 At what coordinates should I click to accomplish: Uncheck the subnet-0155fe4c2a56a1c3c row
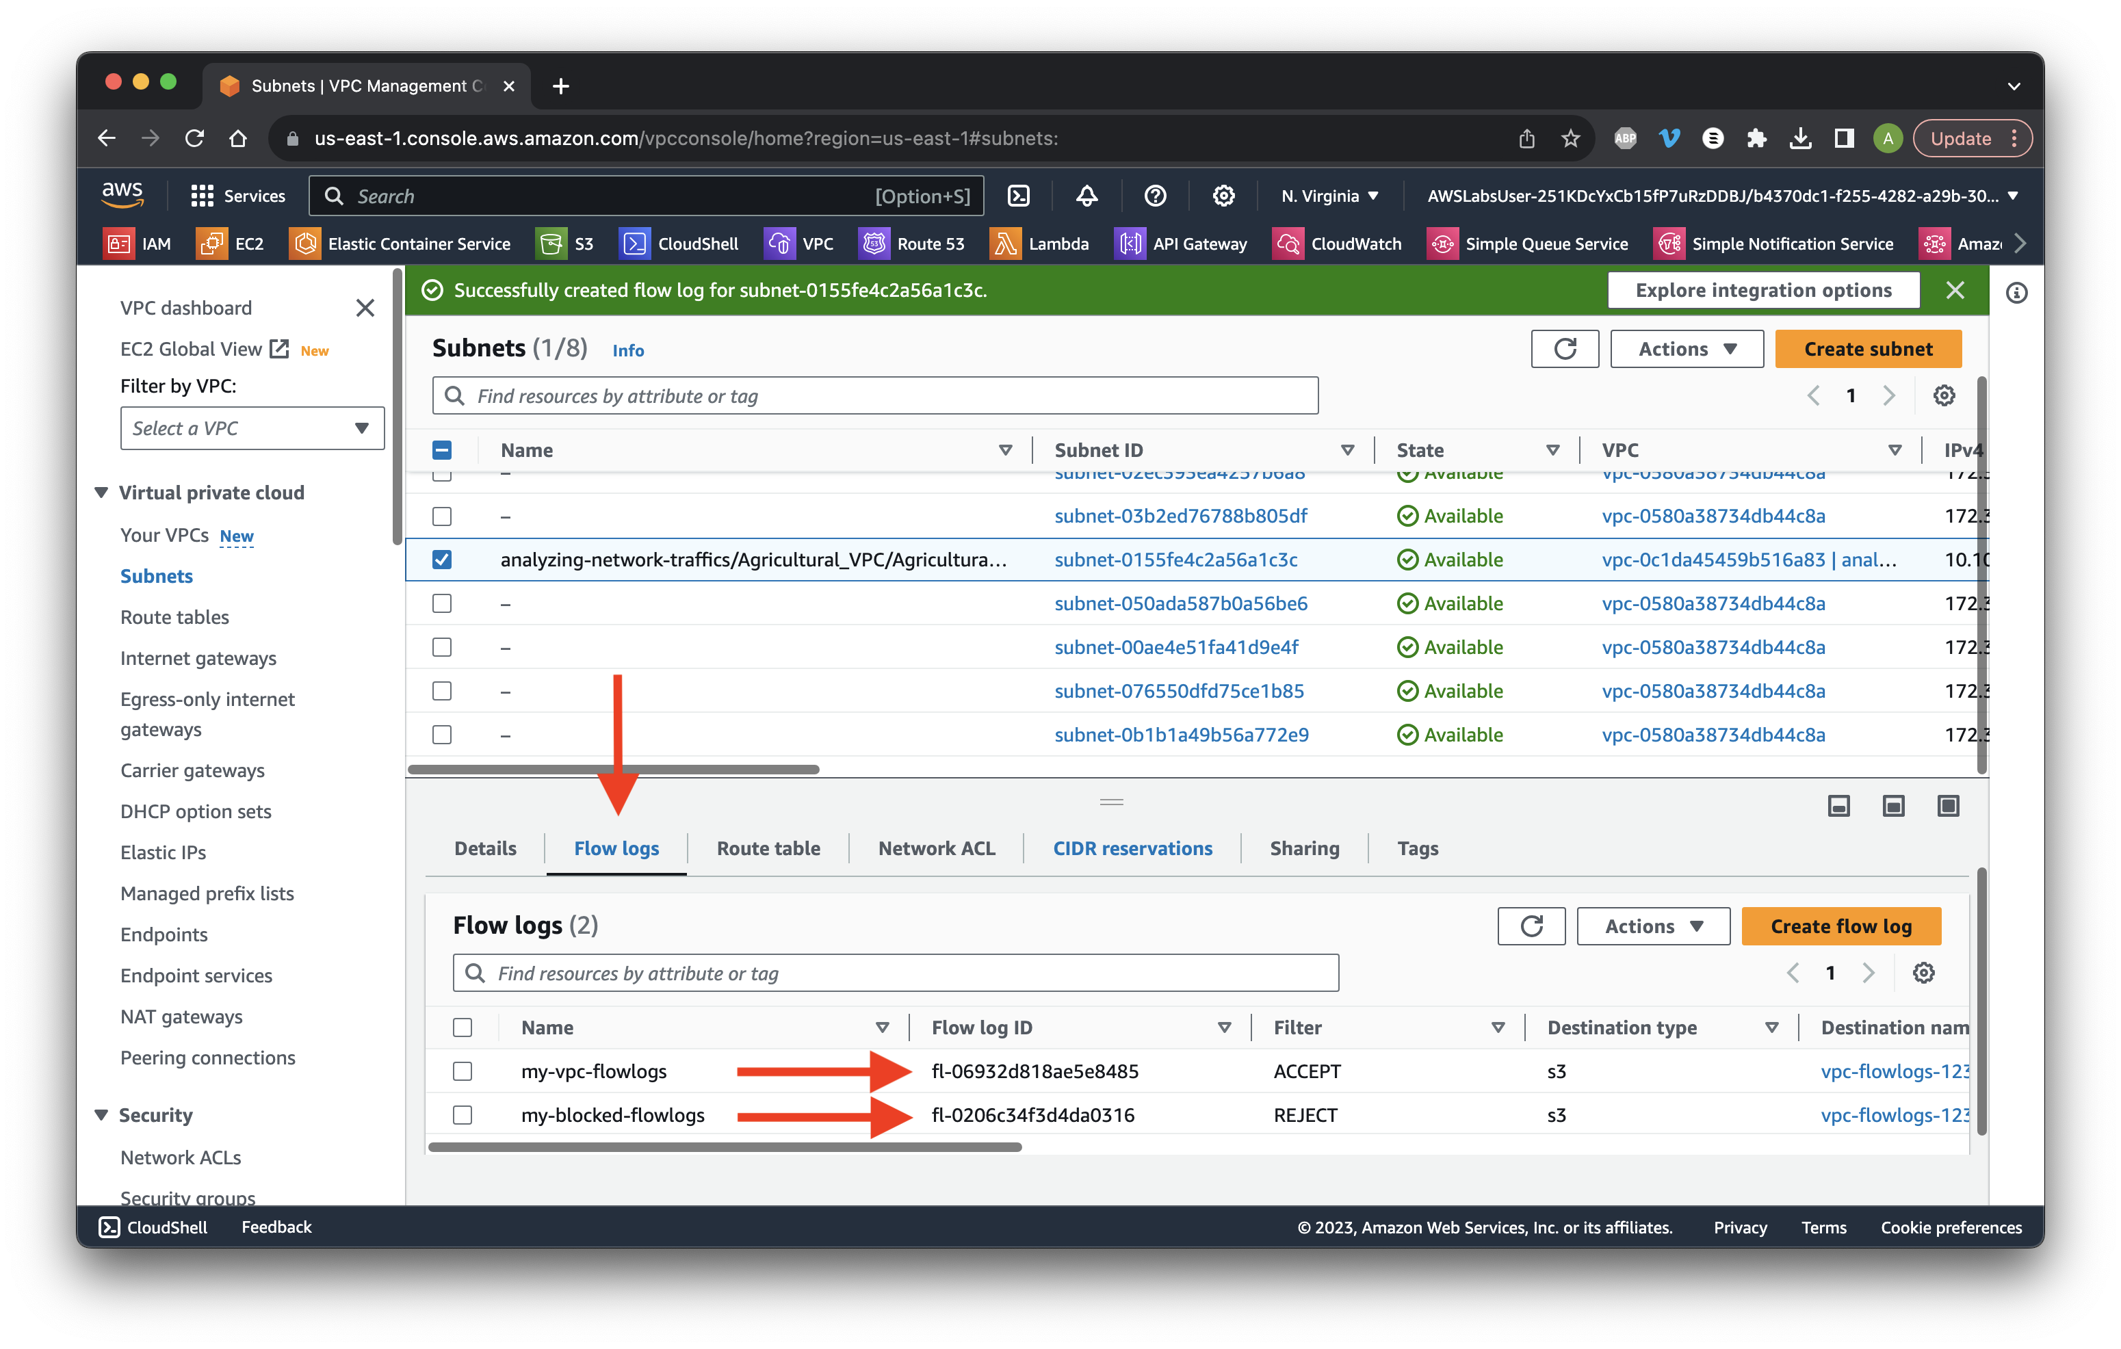pyautogui.click(x=442, y=559)
